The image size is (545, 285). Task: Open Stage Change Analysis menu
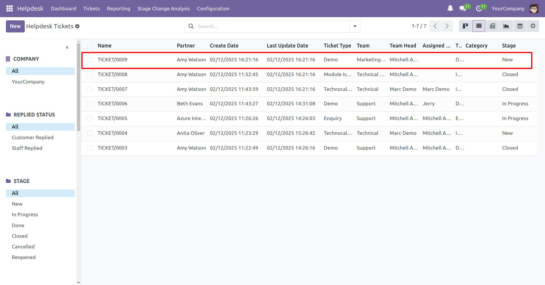coord(164,9)
